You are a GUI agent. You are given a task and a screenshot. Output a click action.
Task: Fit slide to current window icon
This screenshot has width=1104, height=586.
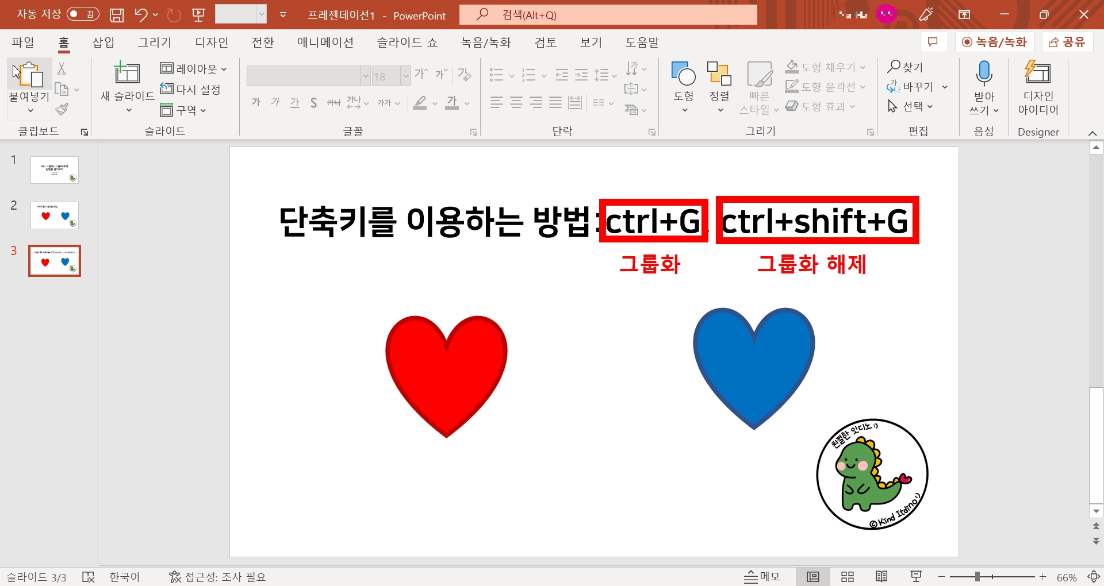click(1094, 577)
